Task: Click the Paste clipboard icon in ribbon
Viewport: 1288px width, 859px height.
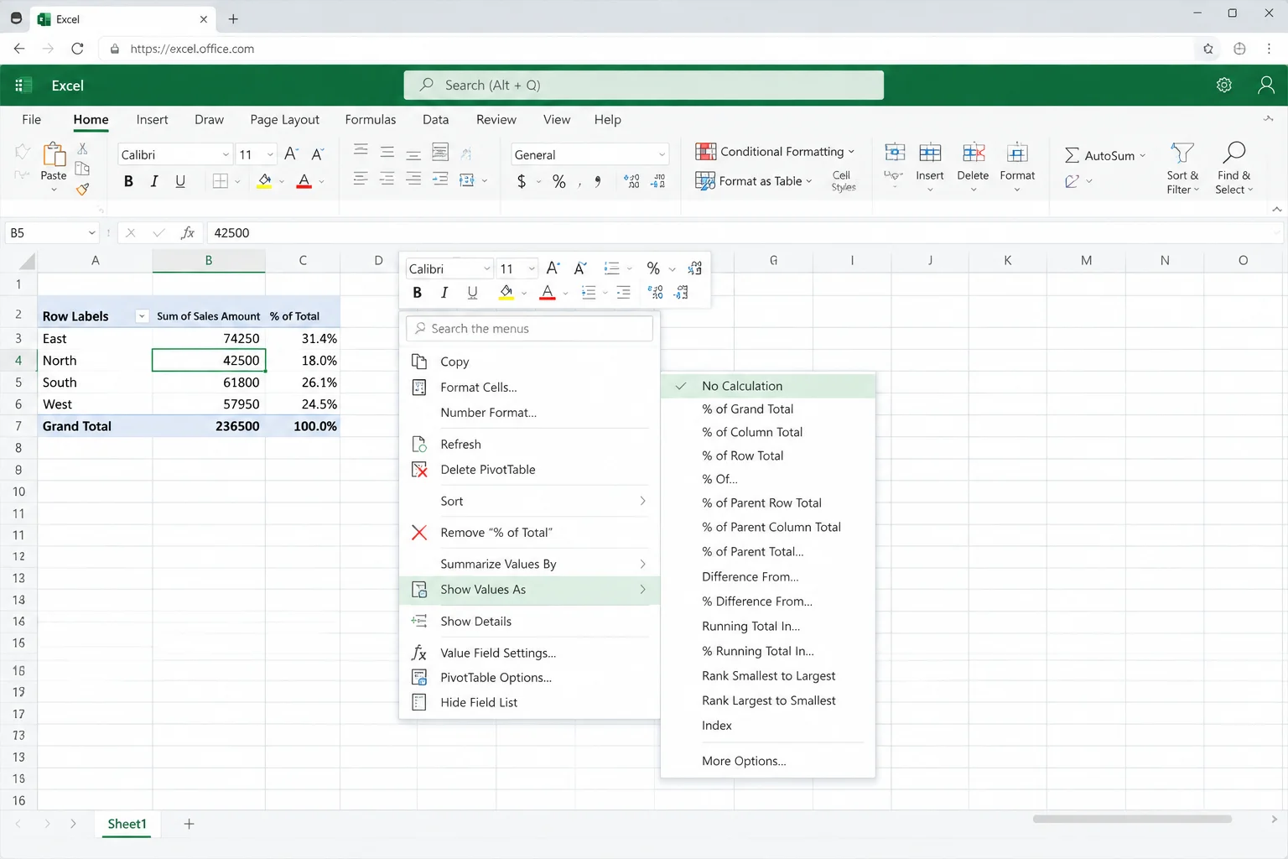Action: click(54, 154)
